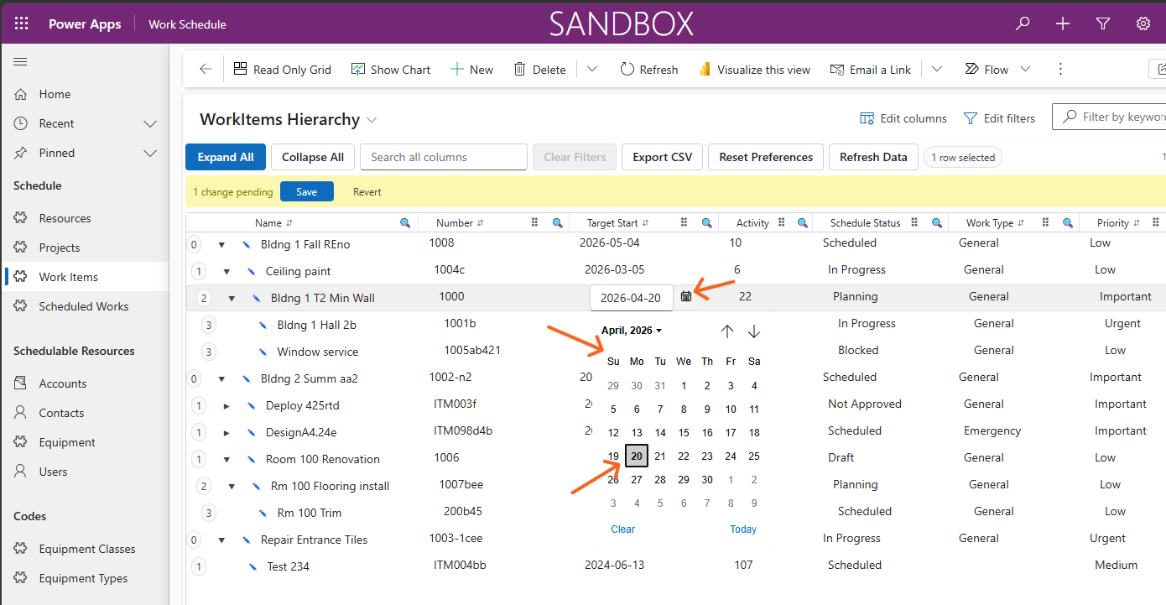Click the Name column search magnifier icon
The image size is (1166, 605).
[x=405, y=223]
